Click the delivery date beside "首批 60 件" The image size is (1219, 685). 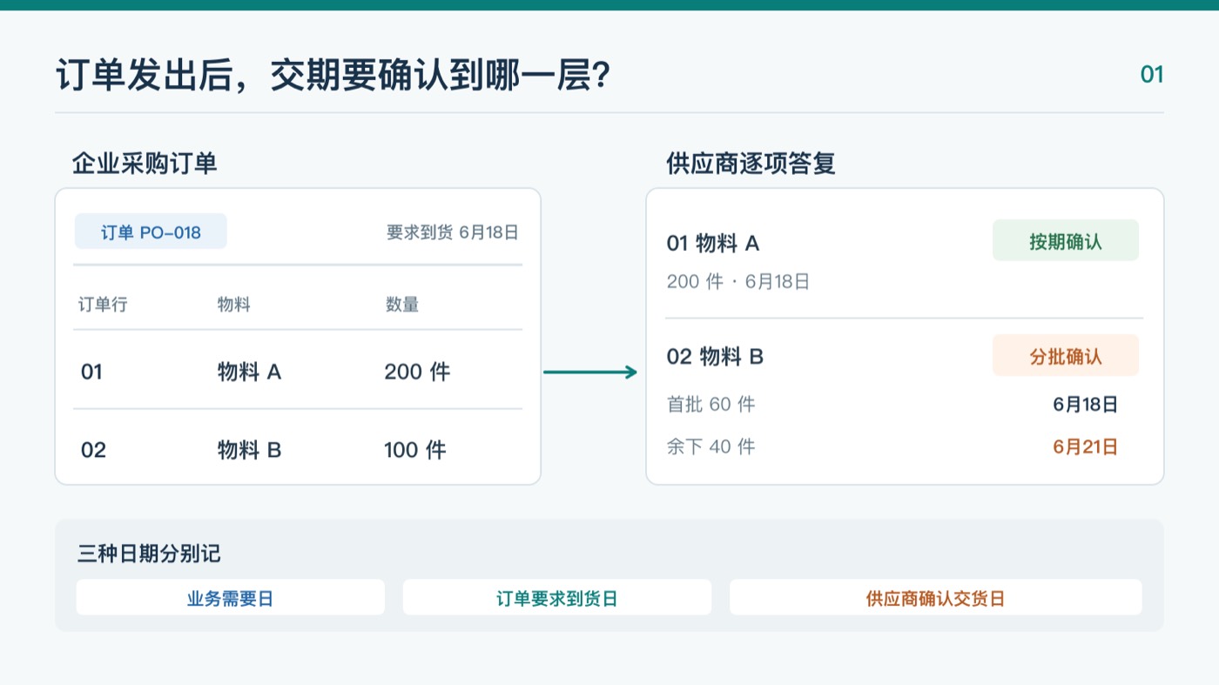coord(1085,404)
